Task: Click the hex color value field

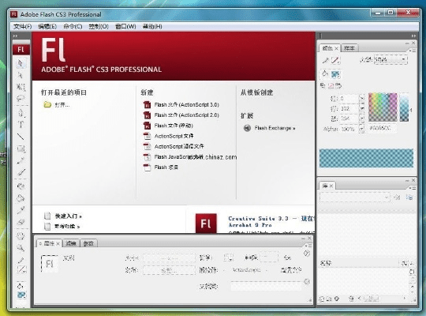Action: pos(382,128)
